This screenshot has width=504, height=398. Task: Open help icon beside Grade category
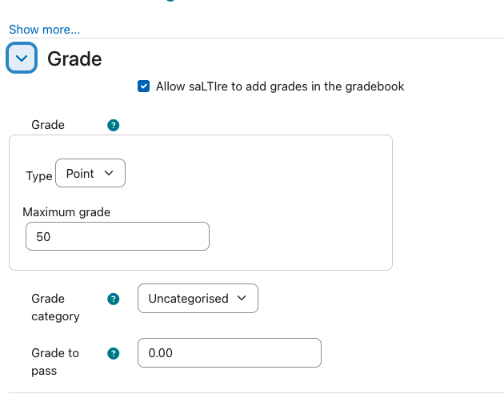[x=113, y=299]
